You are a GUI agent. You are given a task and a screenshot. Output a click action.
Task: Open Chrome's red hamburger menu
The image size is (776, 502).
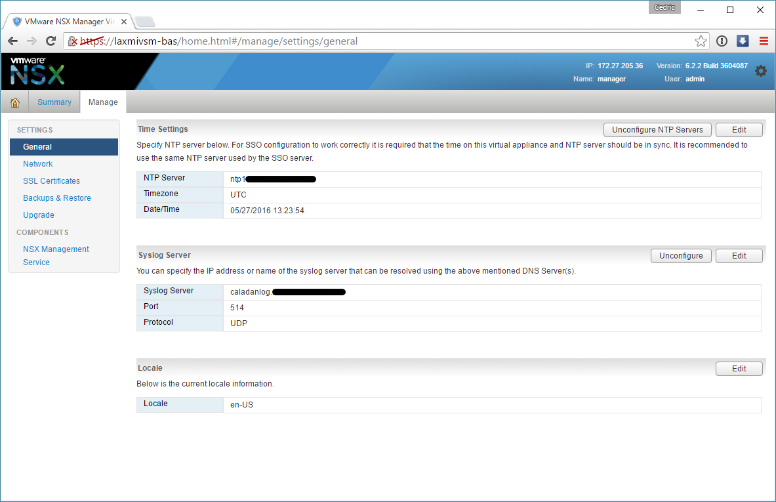pyautogui.click(x=764, y=41)
